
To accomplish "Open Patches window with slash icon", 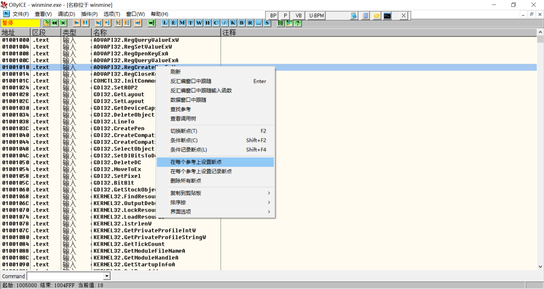I will pos(225,23).
